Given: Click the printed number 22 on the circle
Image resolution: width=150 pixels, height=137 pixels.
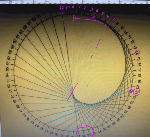Looking at the screenshot, I should coord(134,98).
